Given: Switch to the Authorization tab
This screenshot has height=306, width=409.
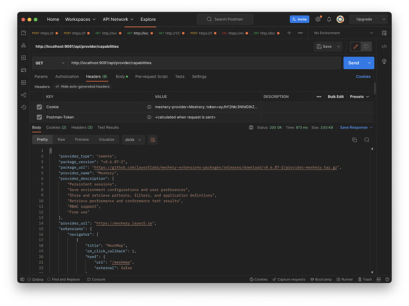Looking at the screenshot, I should (x=67, y=76).
